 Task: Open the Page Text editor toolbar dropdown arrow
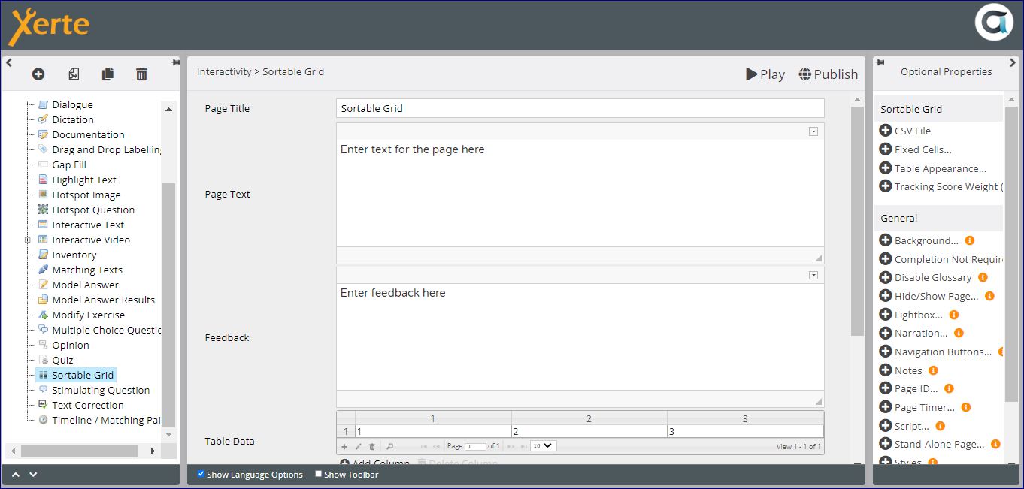813,131
